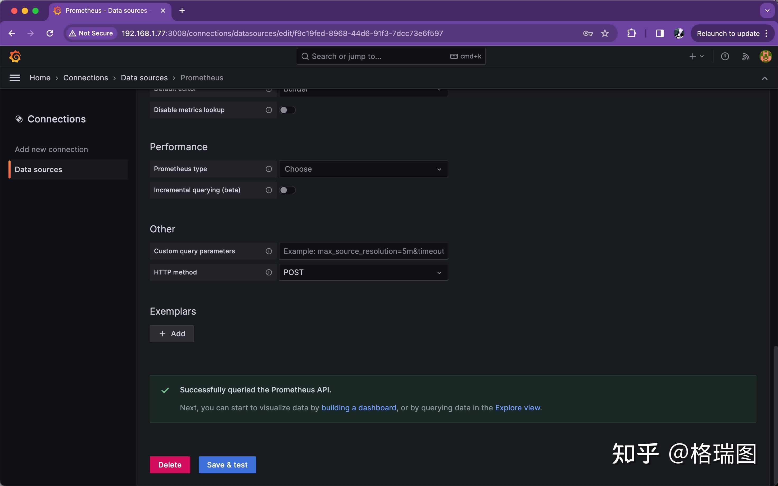This screenshot has width=778, height=486.
Task: Click the user avatar icon in Grafana header
Action: pyautogui.click(x=766, y=57)
